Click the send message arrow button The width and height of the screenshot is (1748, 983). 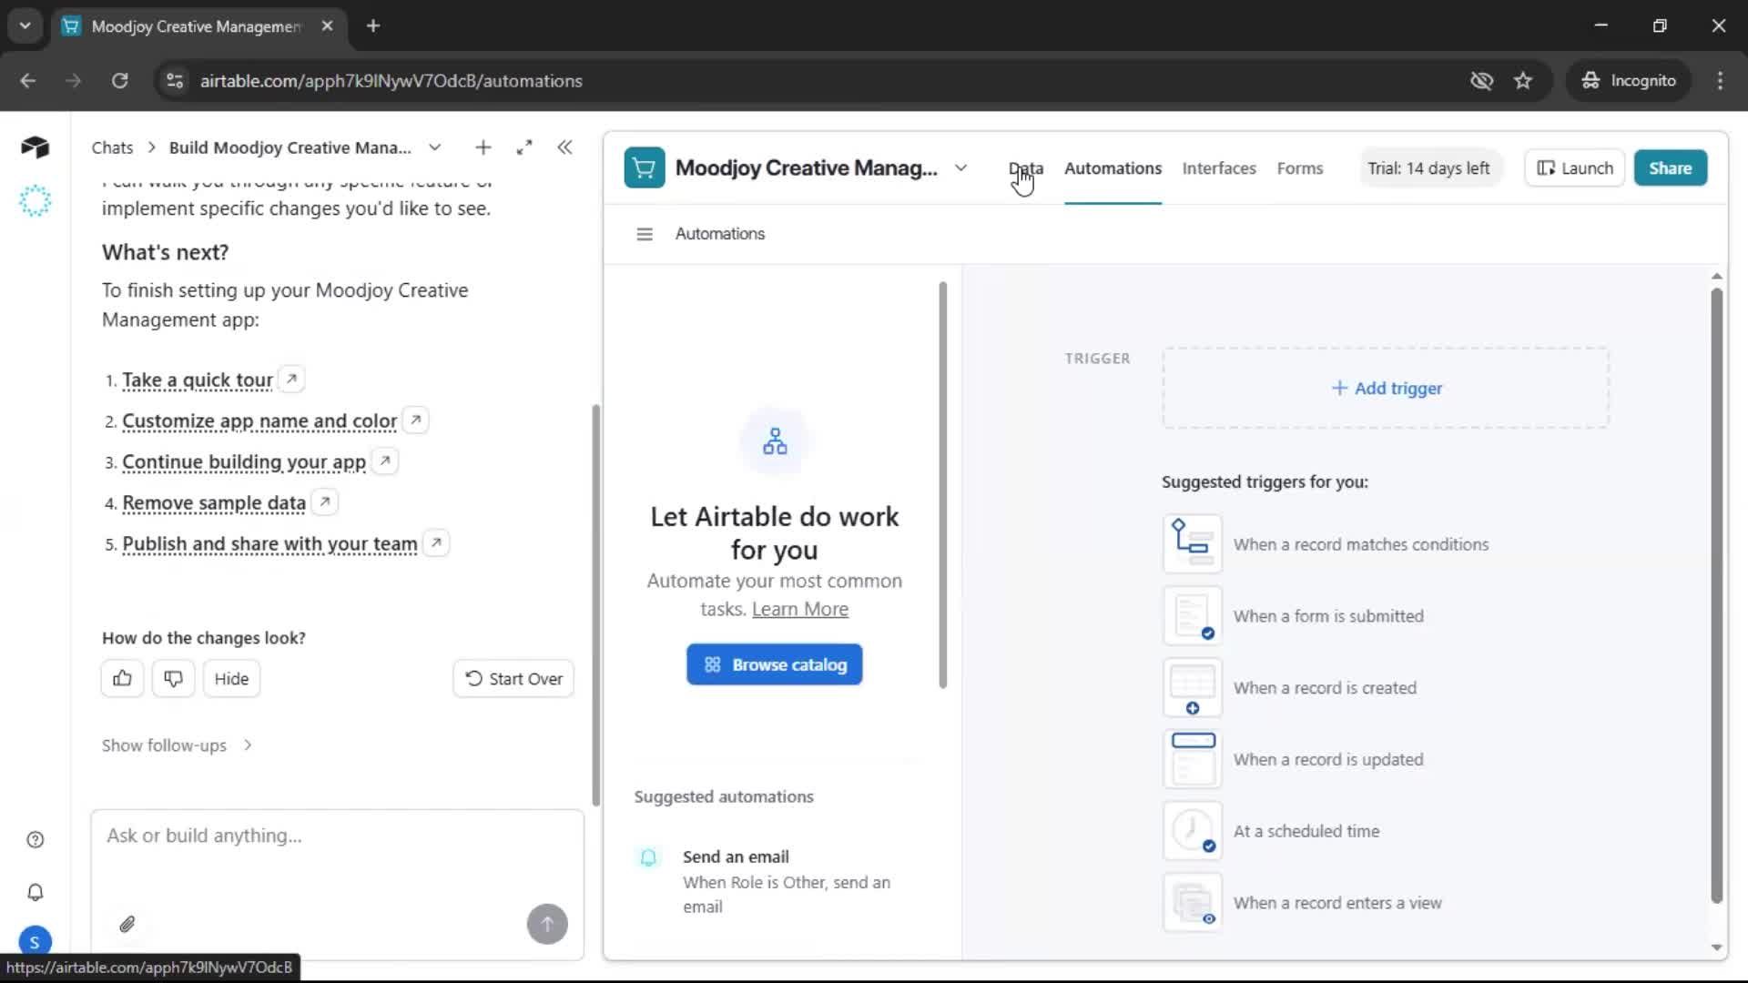point(547,925)
